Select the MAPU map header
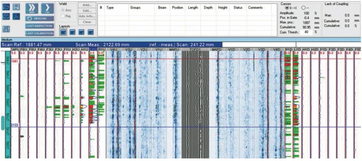362x161 pixels. click(x=174, y=50)
